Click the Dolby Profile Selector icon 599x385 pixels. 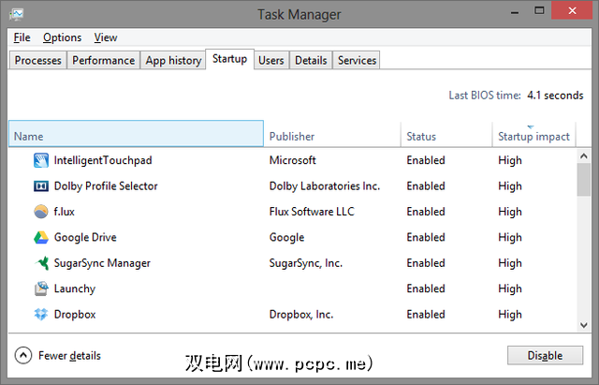pos(41,186)
